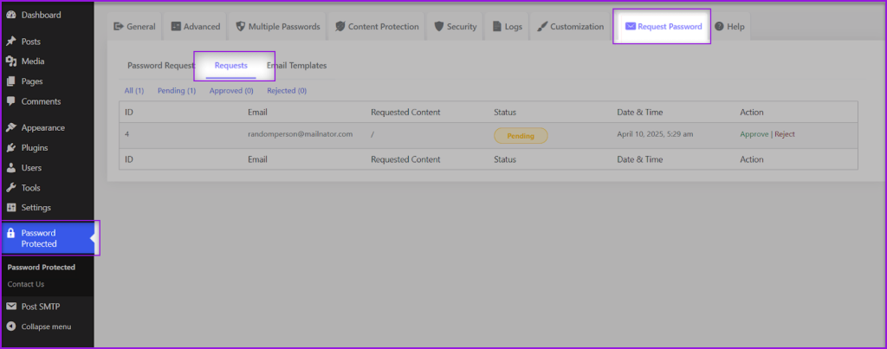The image size is (887, 349).
Task: Open the Help tab
Action: [729, 27]
